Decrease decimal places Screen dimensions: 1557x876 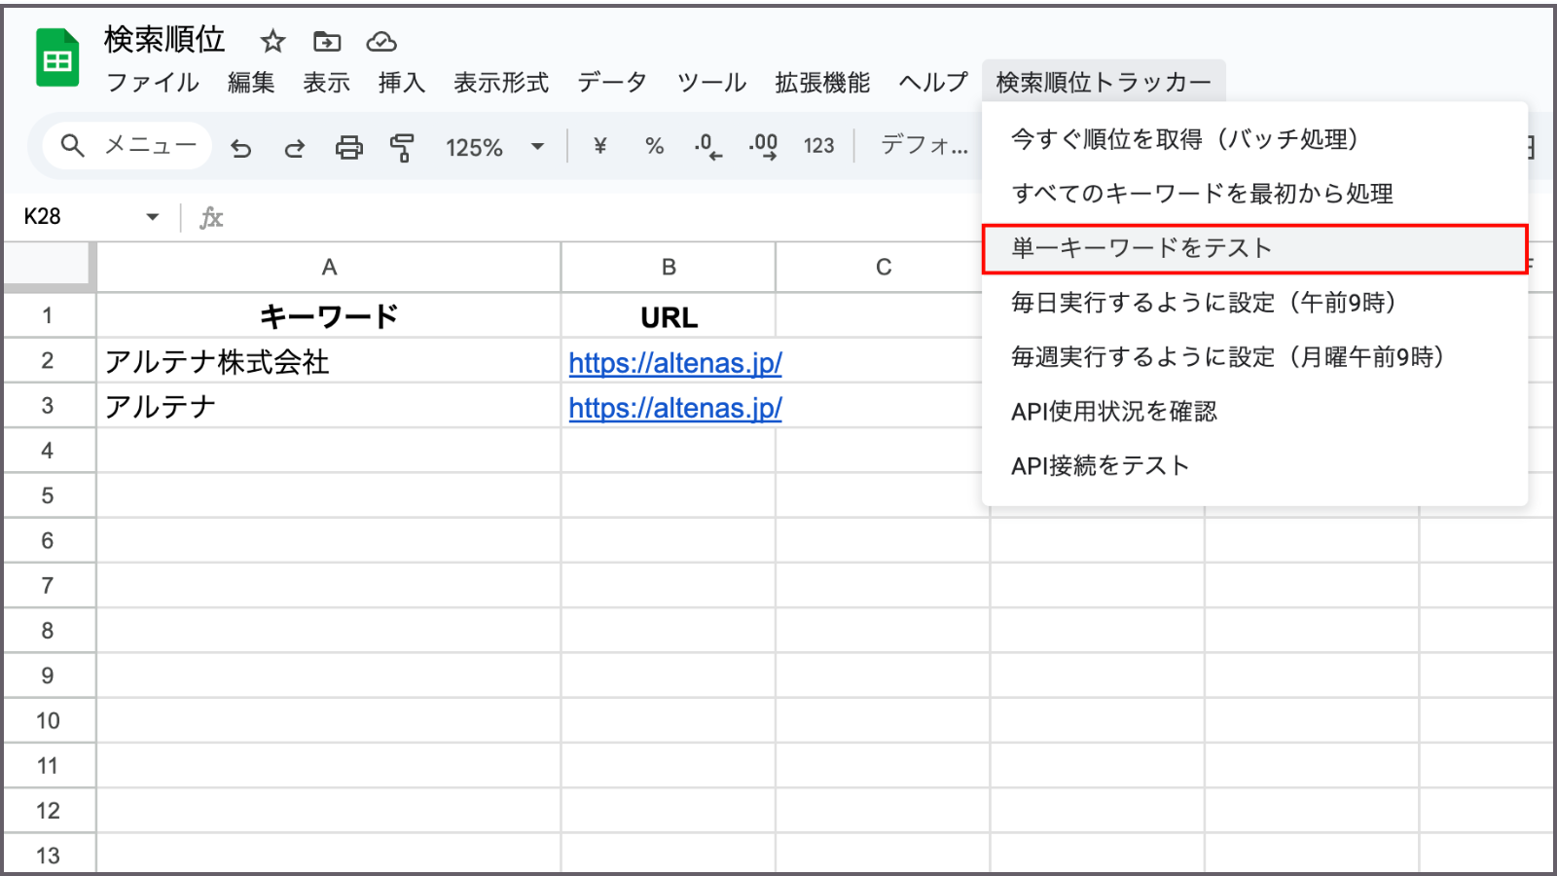pos(708,147)
